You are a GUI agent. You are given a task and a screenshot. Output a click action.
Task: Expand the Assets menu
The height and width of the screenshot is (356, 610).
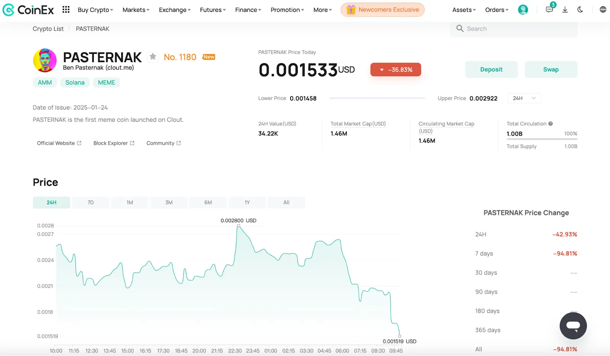[464, 10]
